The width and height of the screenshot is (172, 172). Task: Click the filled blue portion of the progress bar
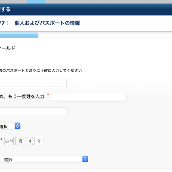pos(19,35)
